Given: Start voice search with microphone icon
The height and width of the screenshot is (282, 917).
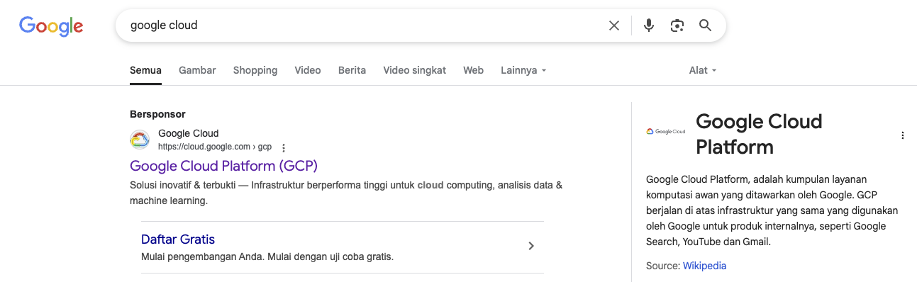Looking at the screenshot, I should tap(649, 26).
